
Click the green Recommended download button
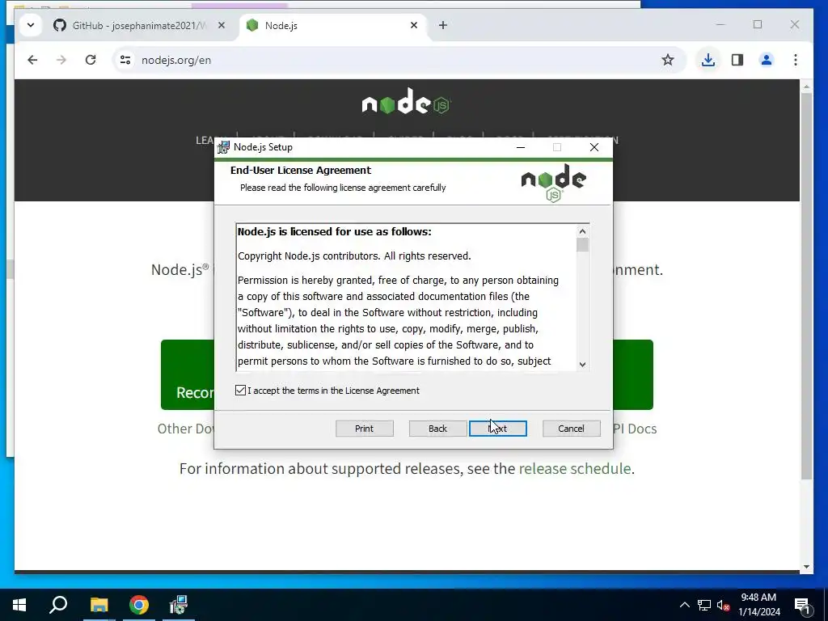click(188, 374)
